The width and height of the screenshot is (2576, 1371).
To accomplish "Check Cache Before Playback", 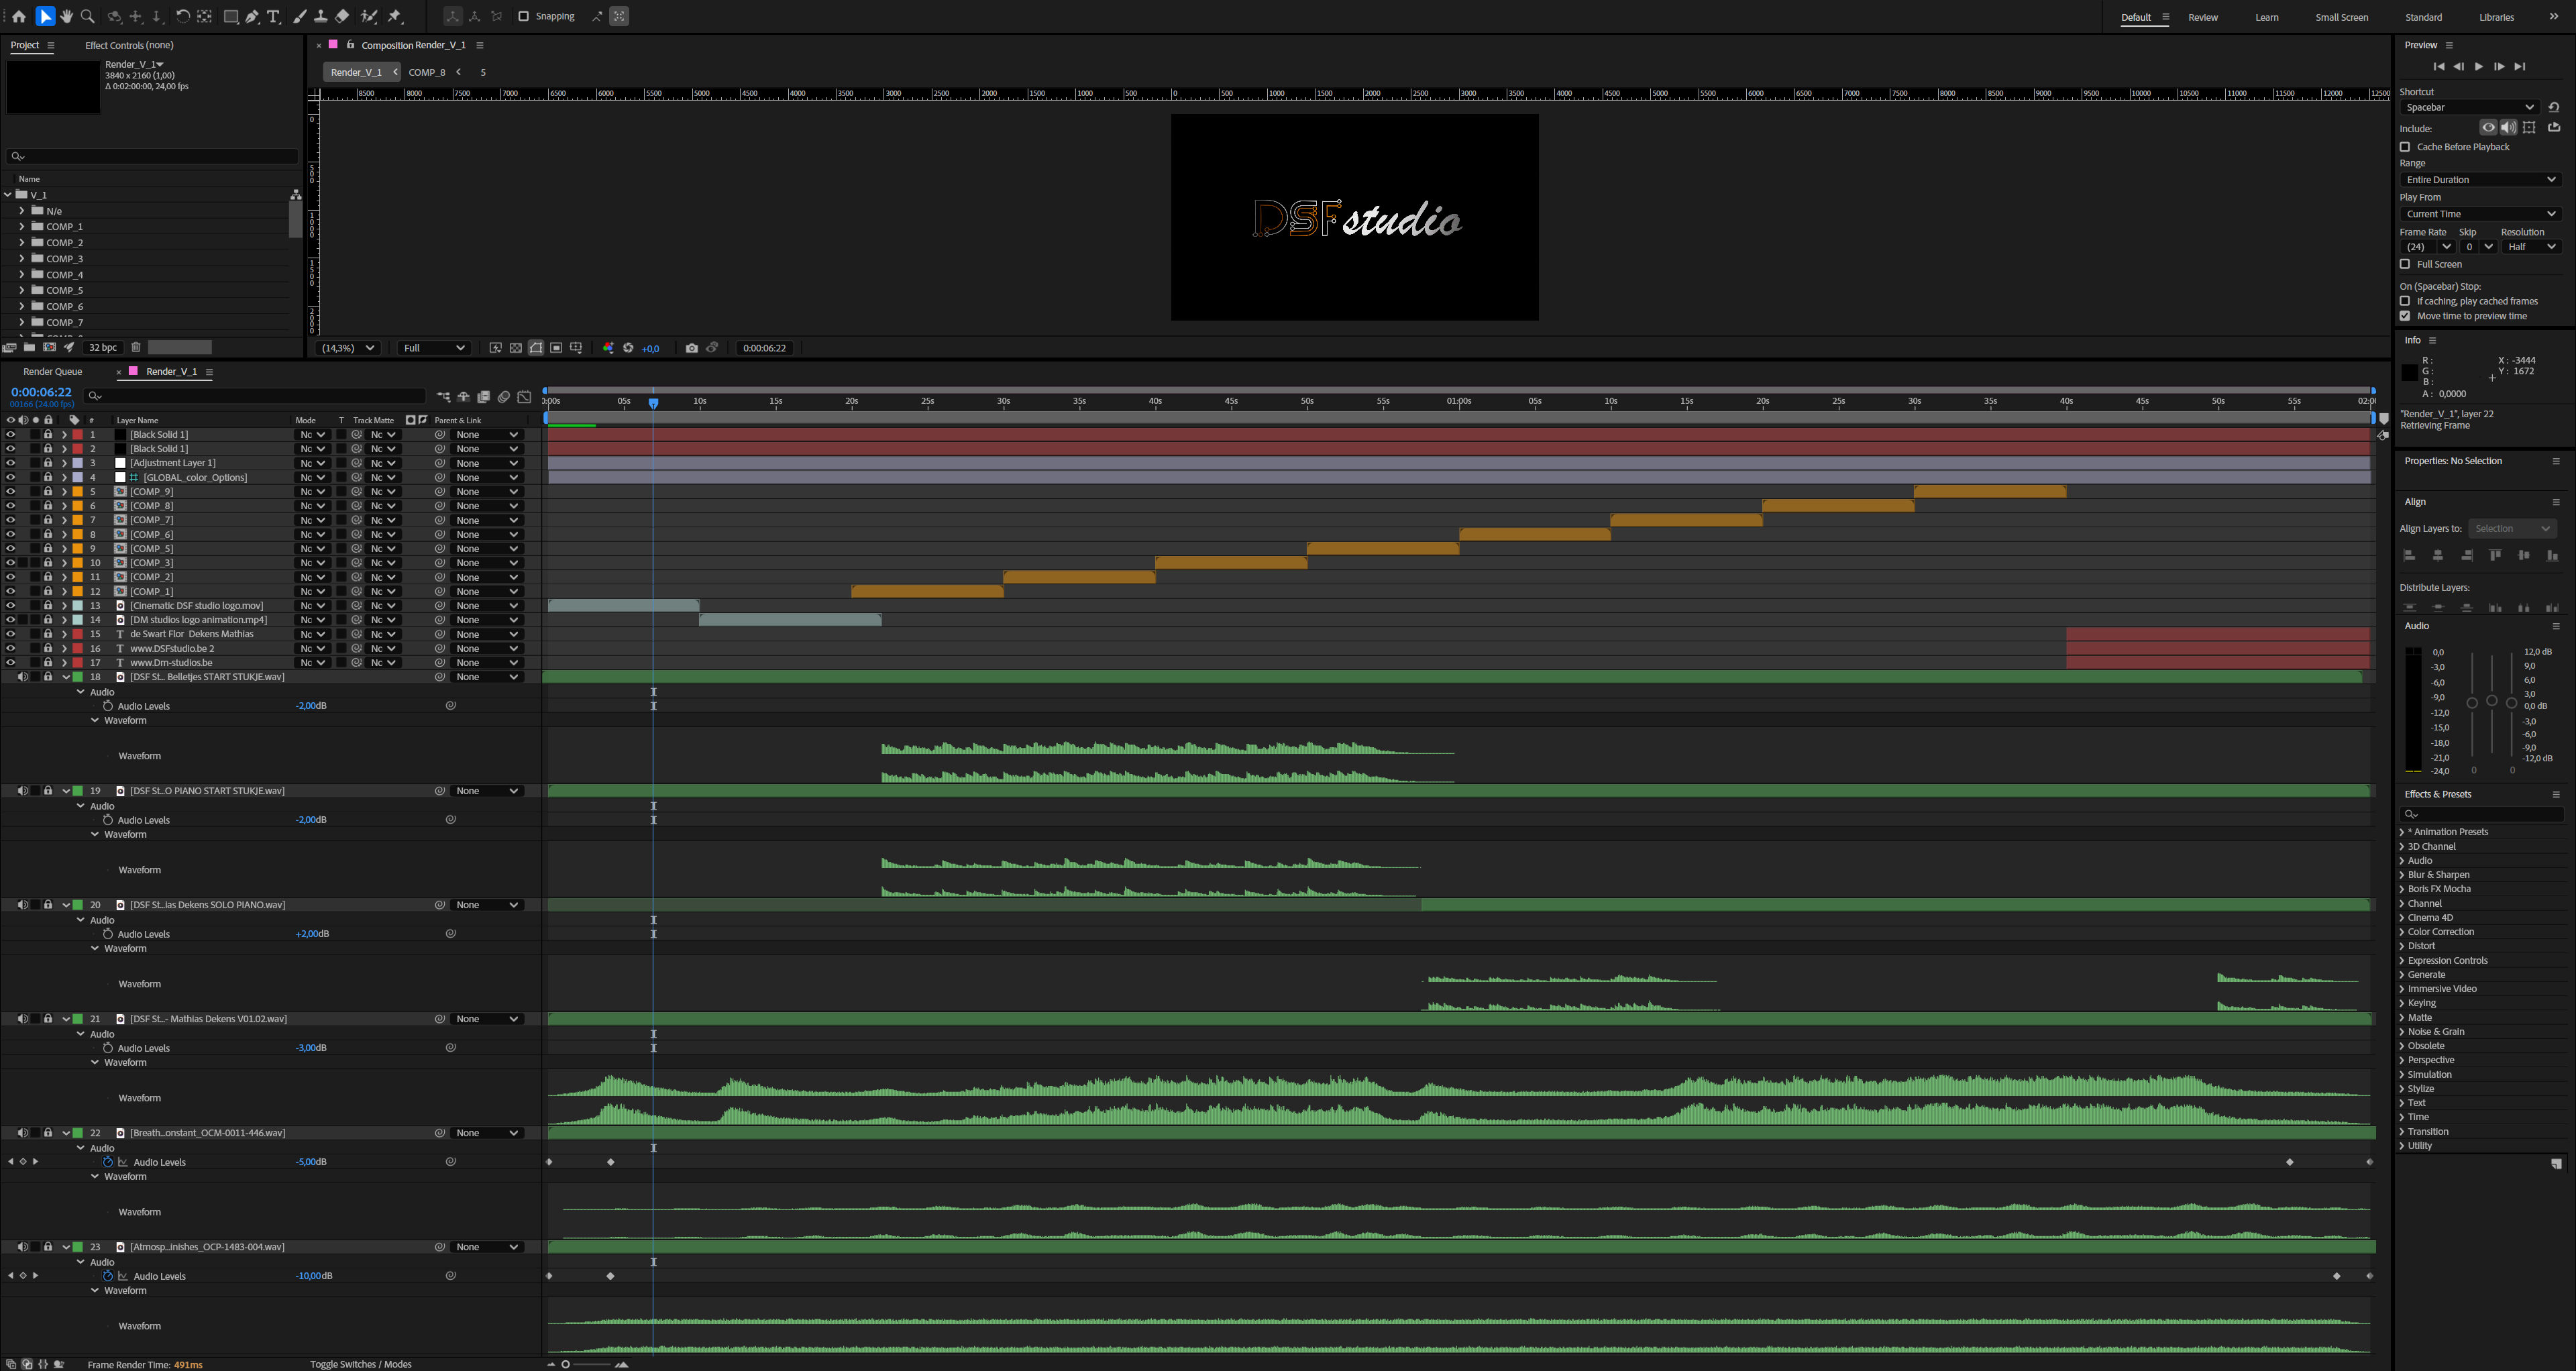I will point(2405,147).
